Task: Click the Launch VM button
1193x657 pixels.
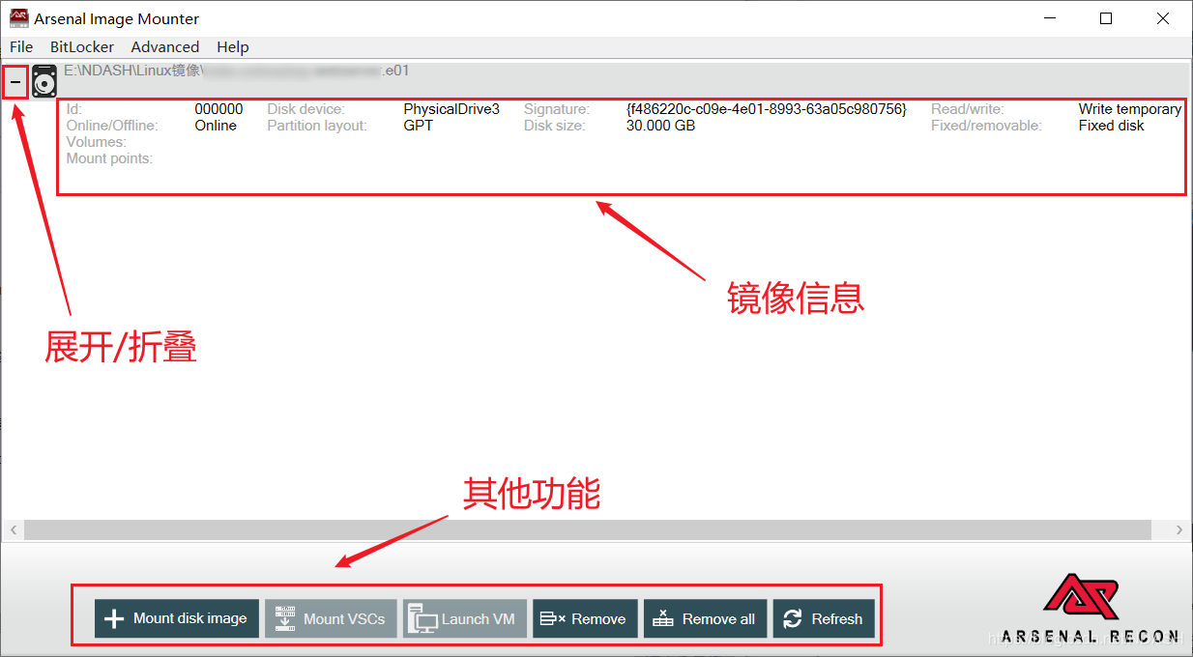Action: (465, 618)
